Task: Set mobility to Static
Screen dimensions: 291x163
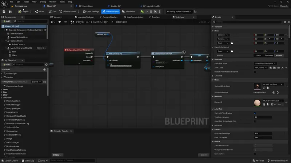Action: [258, 55]
